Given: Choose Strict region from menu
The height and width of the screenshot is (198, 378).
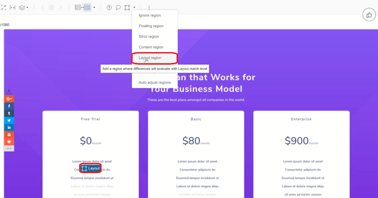Looking at the screenshot, I should 155,36.
